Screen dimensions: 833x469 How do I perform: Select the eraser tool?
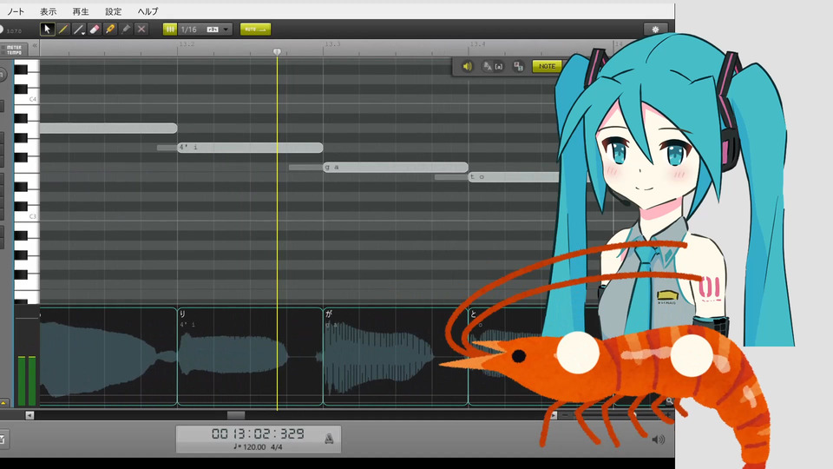[94, 30]
